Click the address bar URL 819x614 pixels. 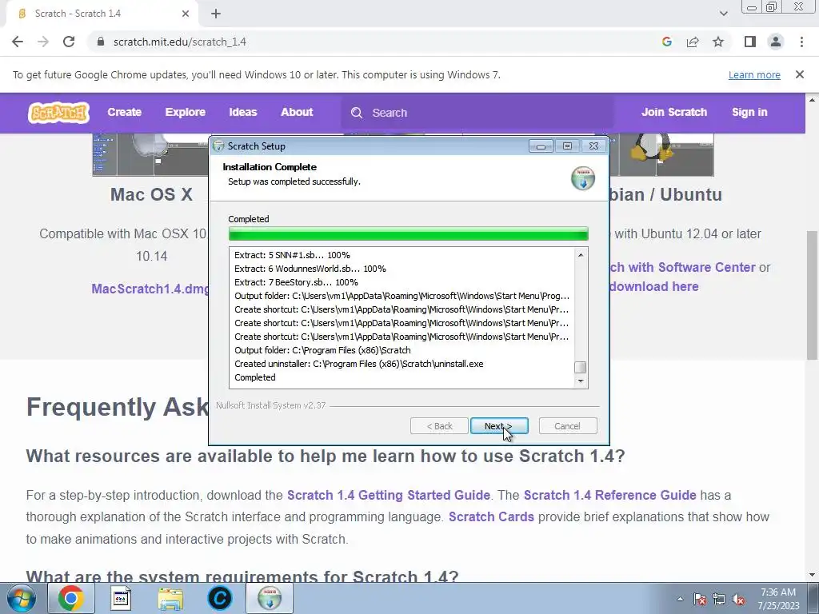tap(180, 42)
